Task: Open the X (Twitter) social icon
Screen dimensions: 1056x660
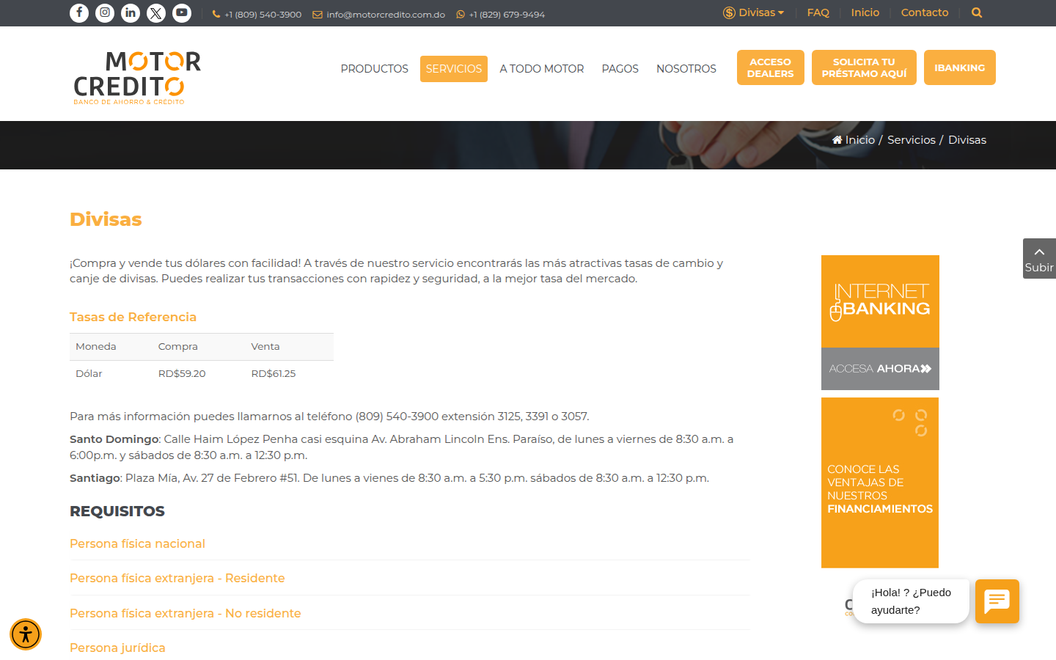Action: [x=156, y=13]
